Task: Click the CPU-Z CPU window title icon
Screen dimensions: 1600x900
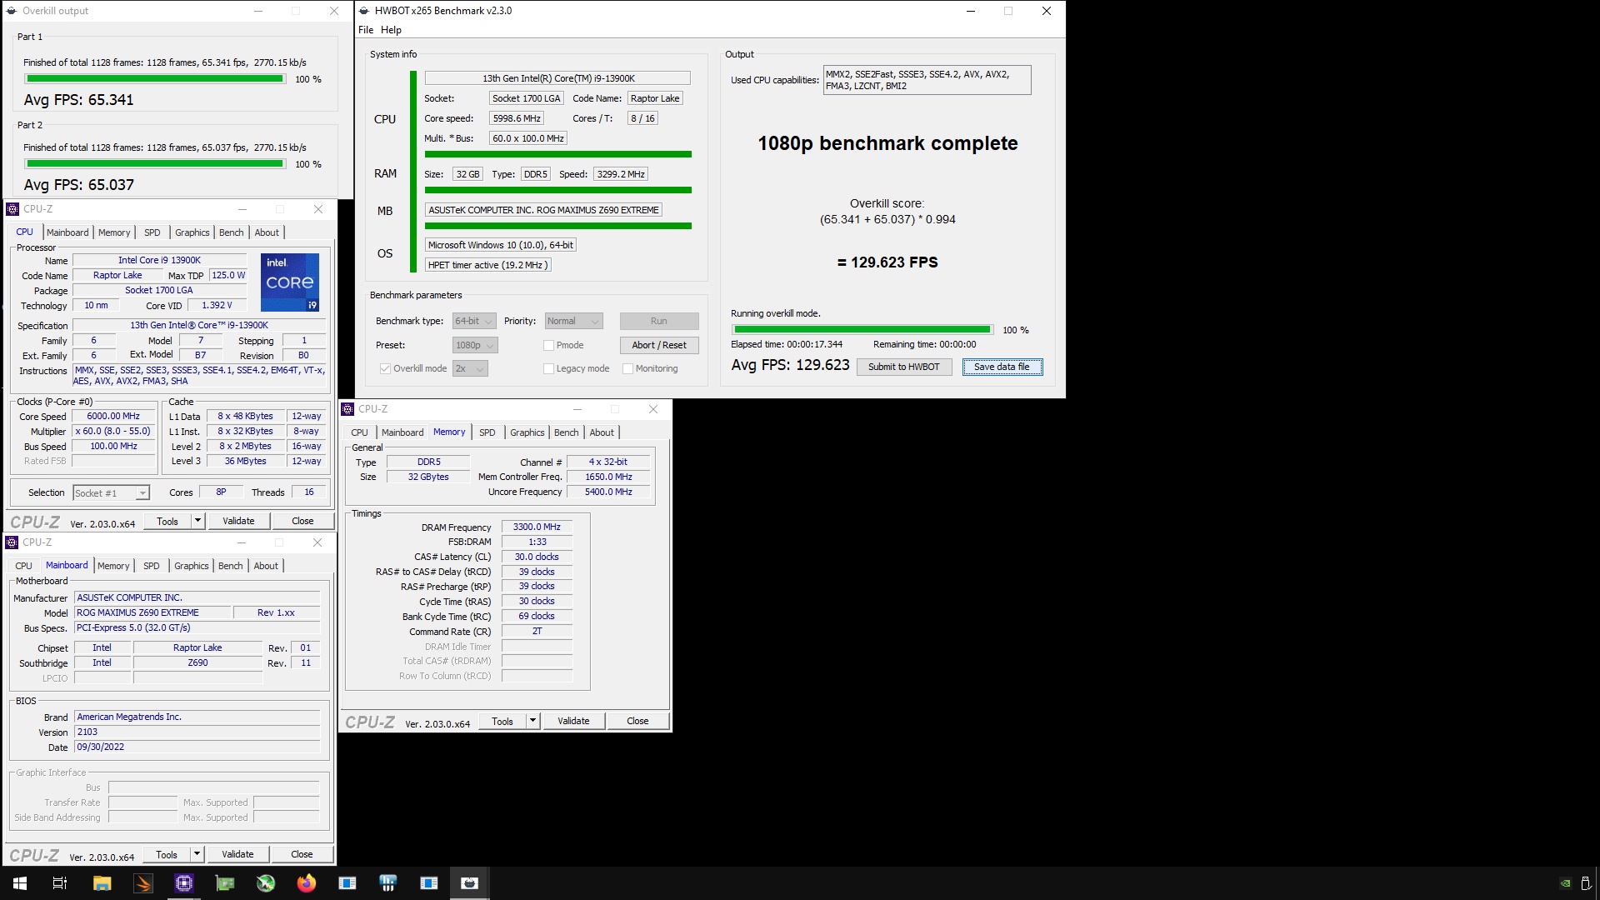Action: (12, 209)
